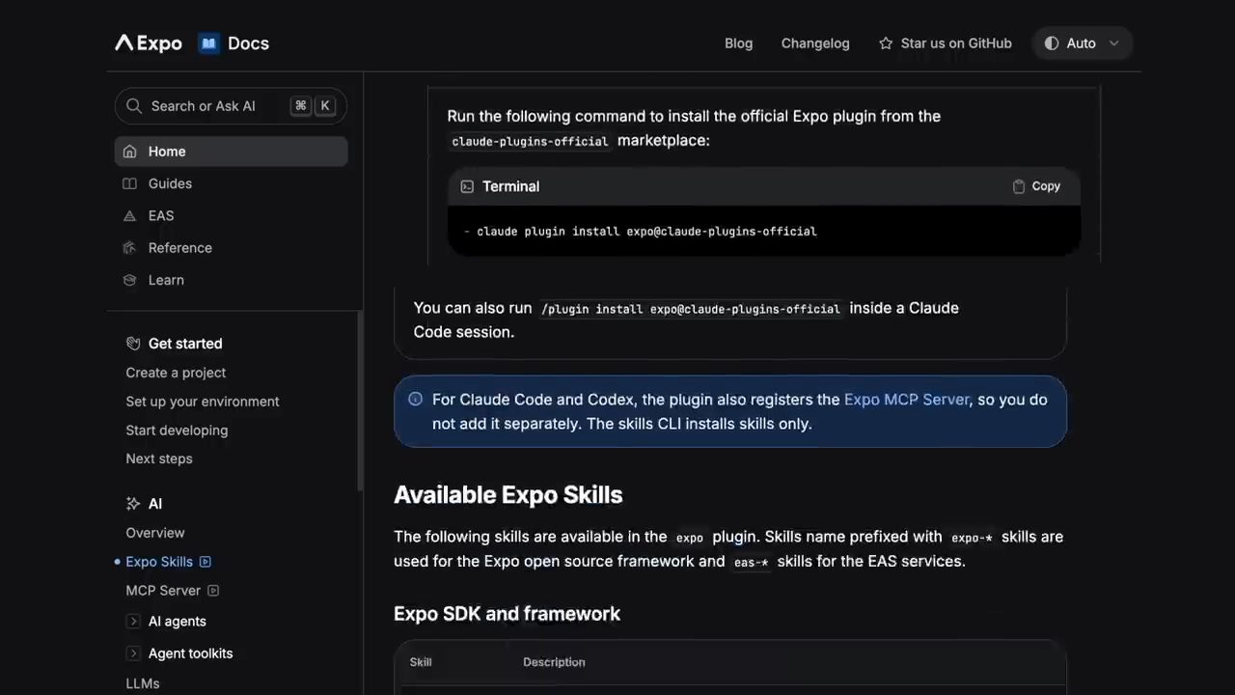Click the Get started hand icon

click(x=133, y=344)
